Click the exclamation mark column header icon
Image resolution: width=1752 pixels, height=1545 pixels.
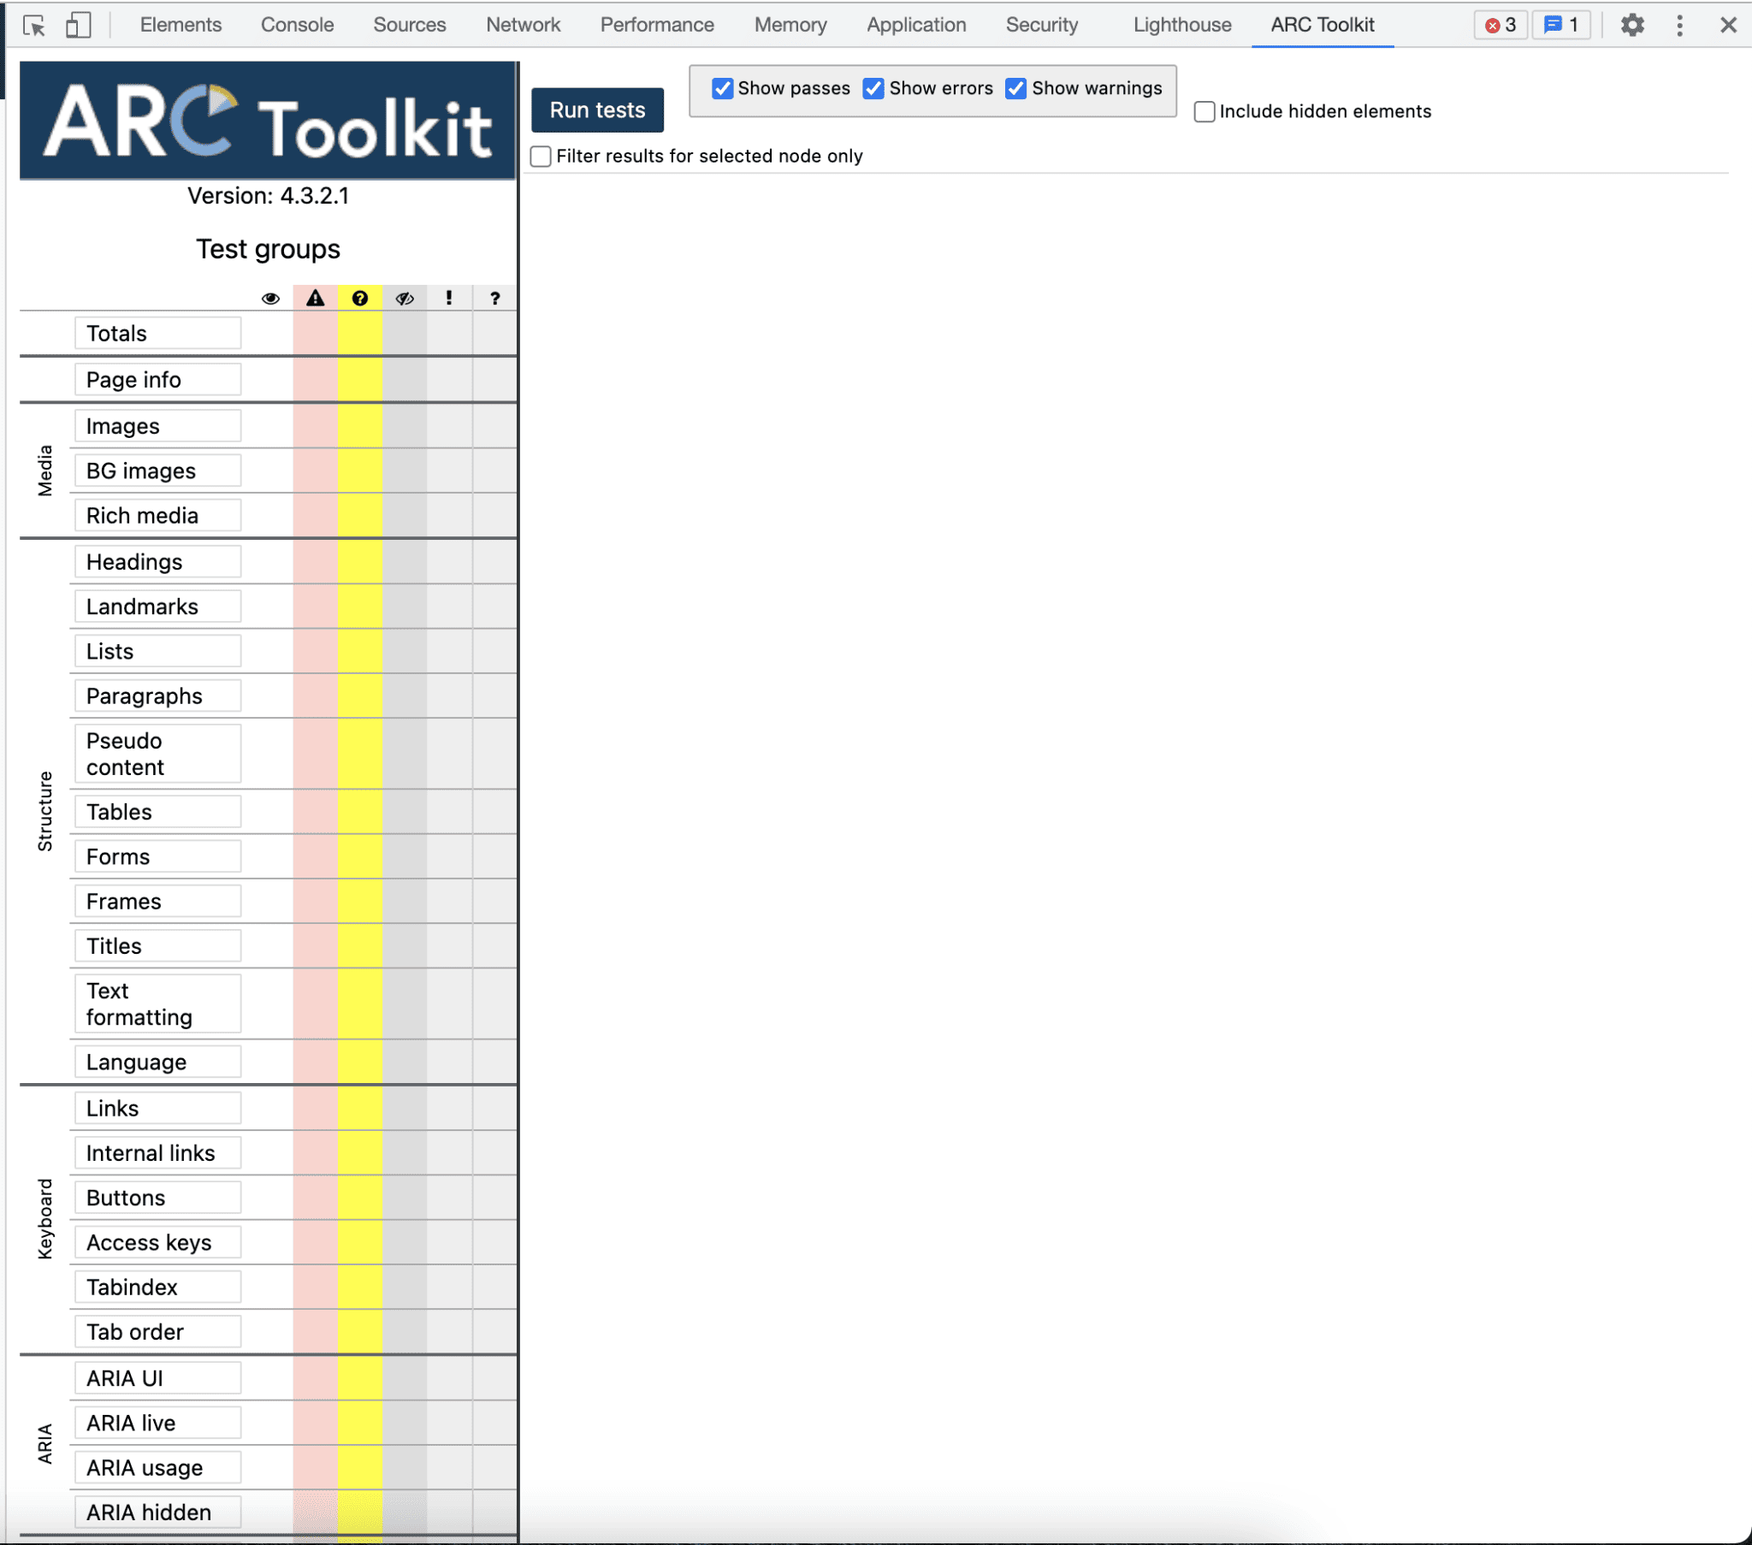tap(449, 299)
